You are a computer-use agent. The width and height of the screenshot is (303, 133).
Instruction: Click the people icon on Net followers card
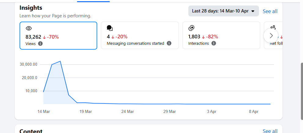pyautogui.click(x=273, y=27)
